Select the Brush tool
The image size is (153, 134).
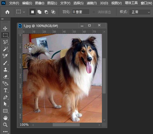click(x=5, y=63)
